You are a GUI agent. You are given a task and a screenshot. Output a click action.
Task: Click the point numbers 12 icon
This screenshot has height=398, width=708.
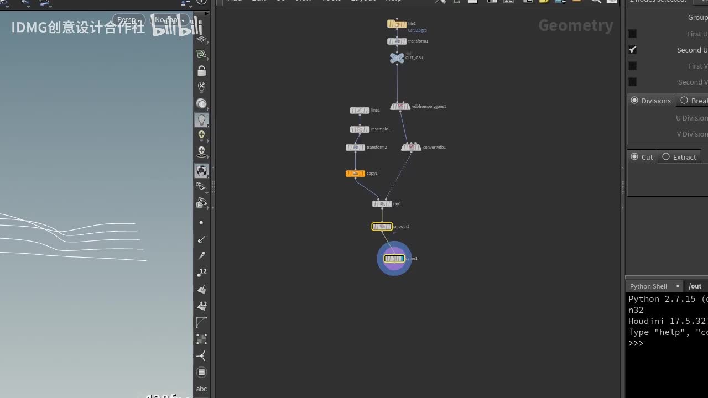point(202,273)
